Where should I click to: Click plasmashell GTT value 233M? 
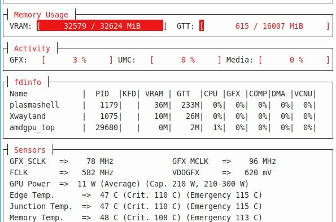point(190,105)
